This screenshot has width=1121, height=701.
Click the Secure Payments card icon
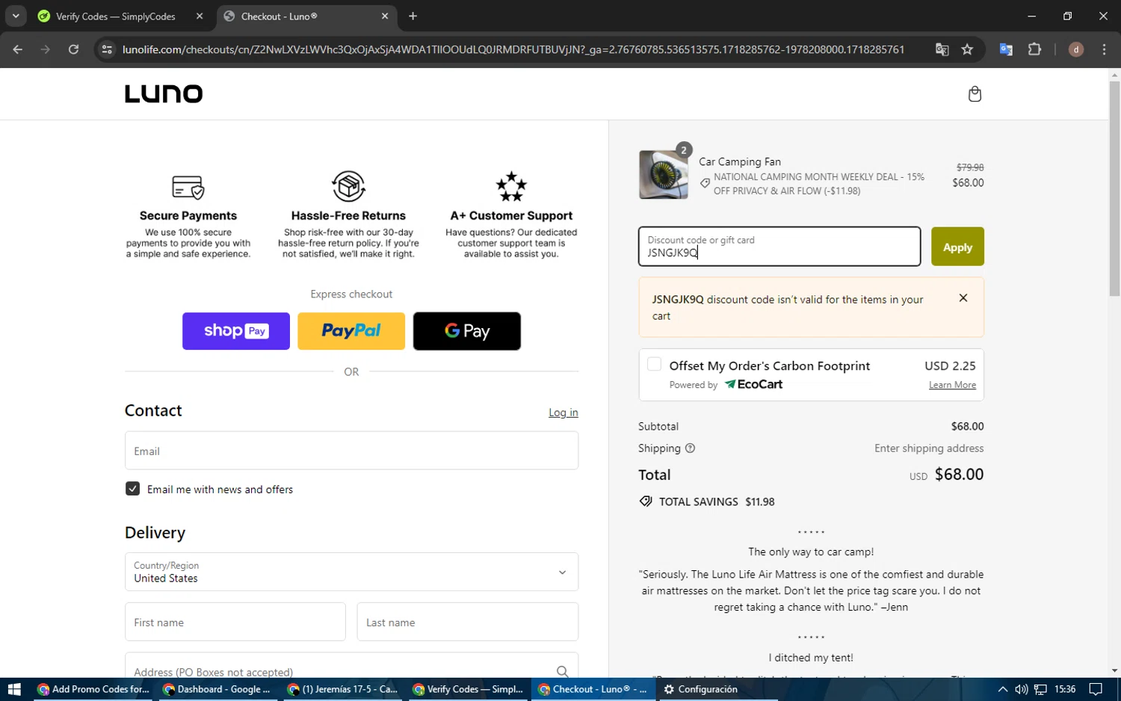point(188,187)
